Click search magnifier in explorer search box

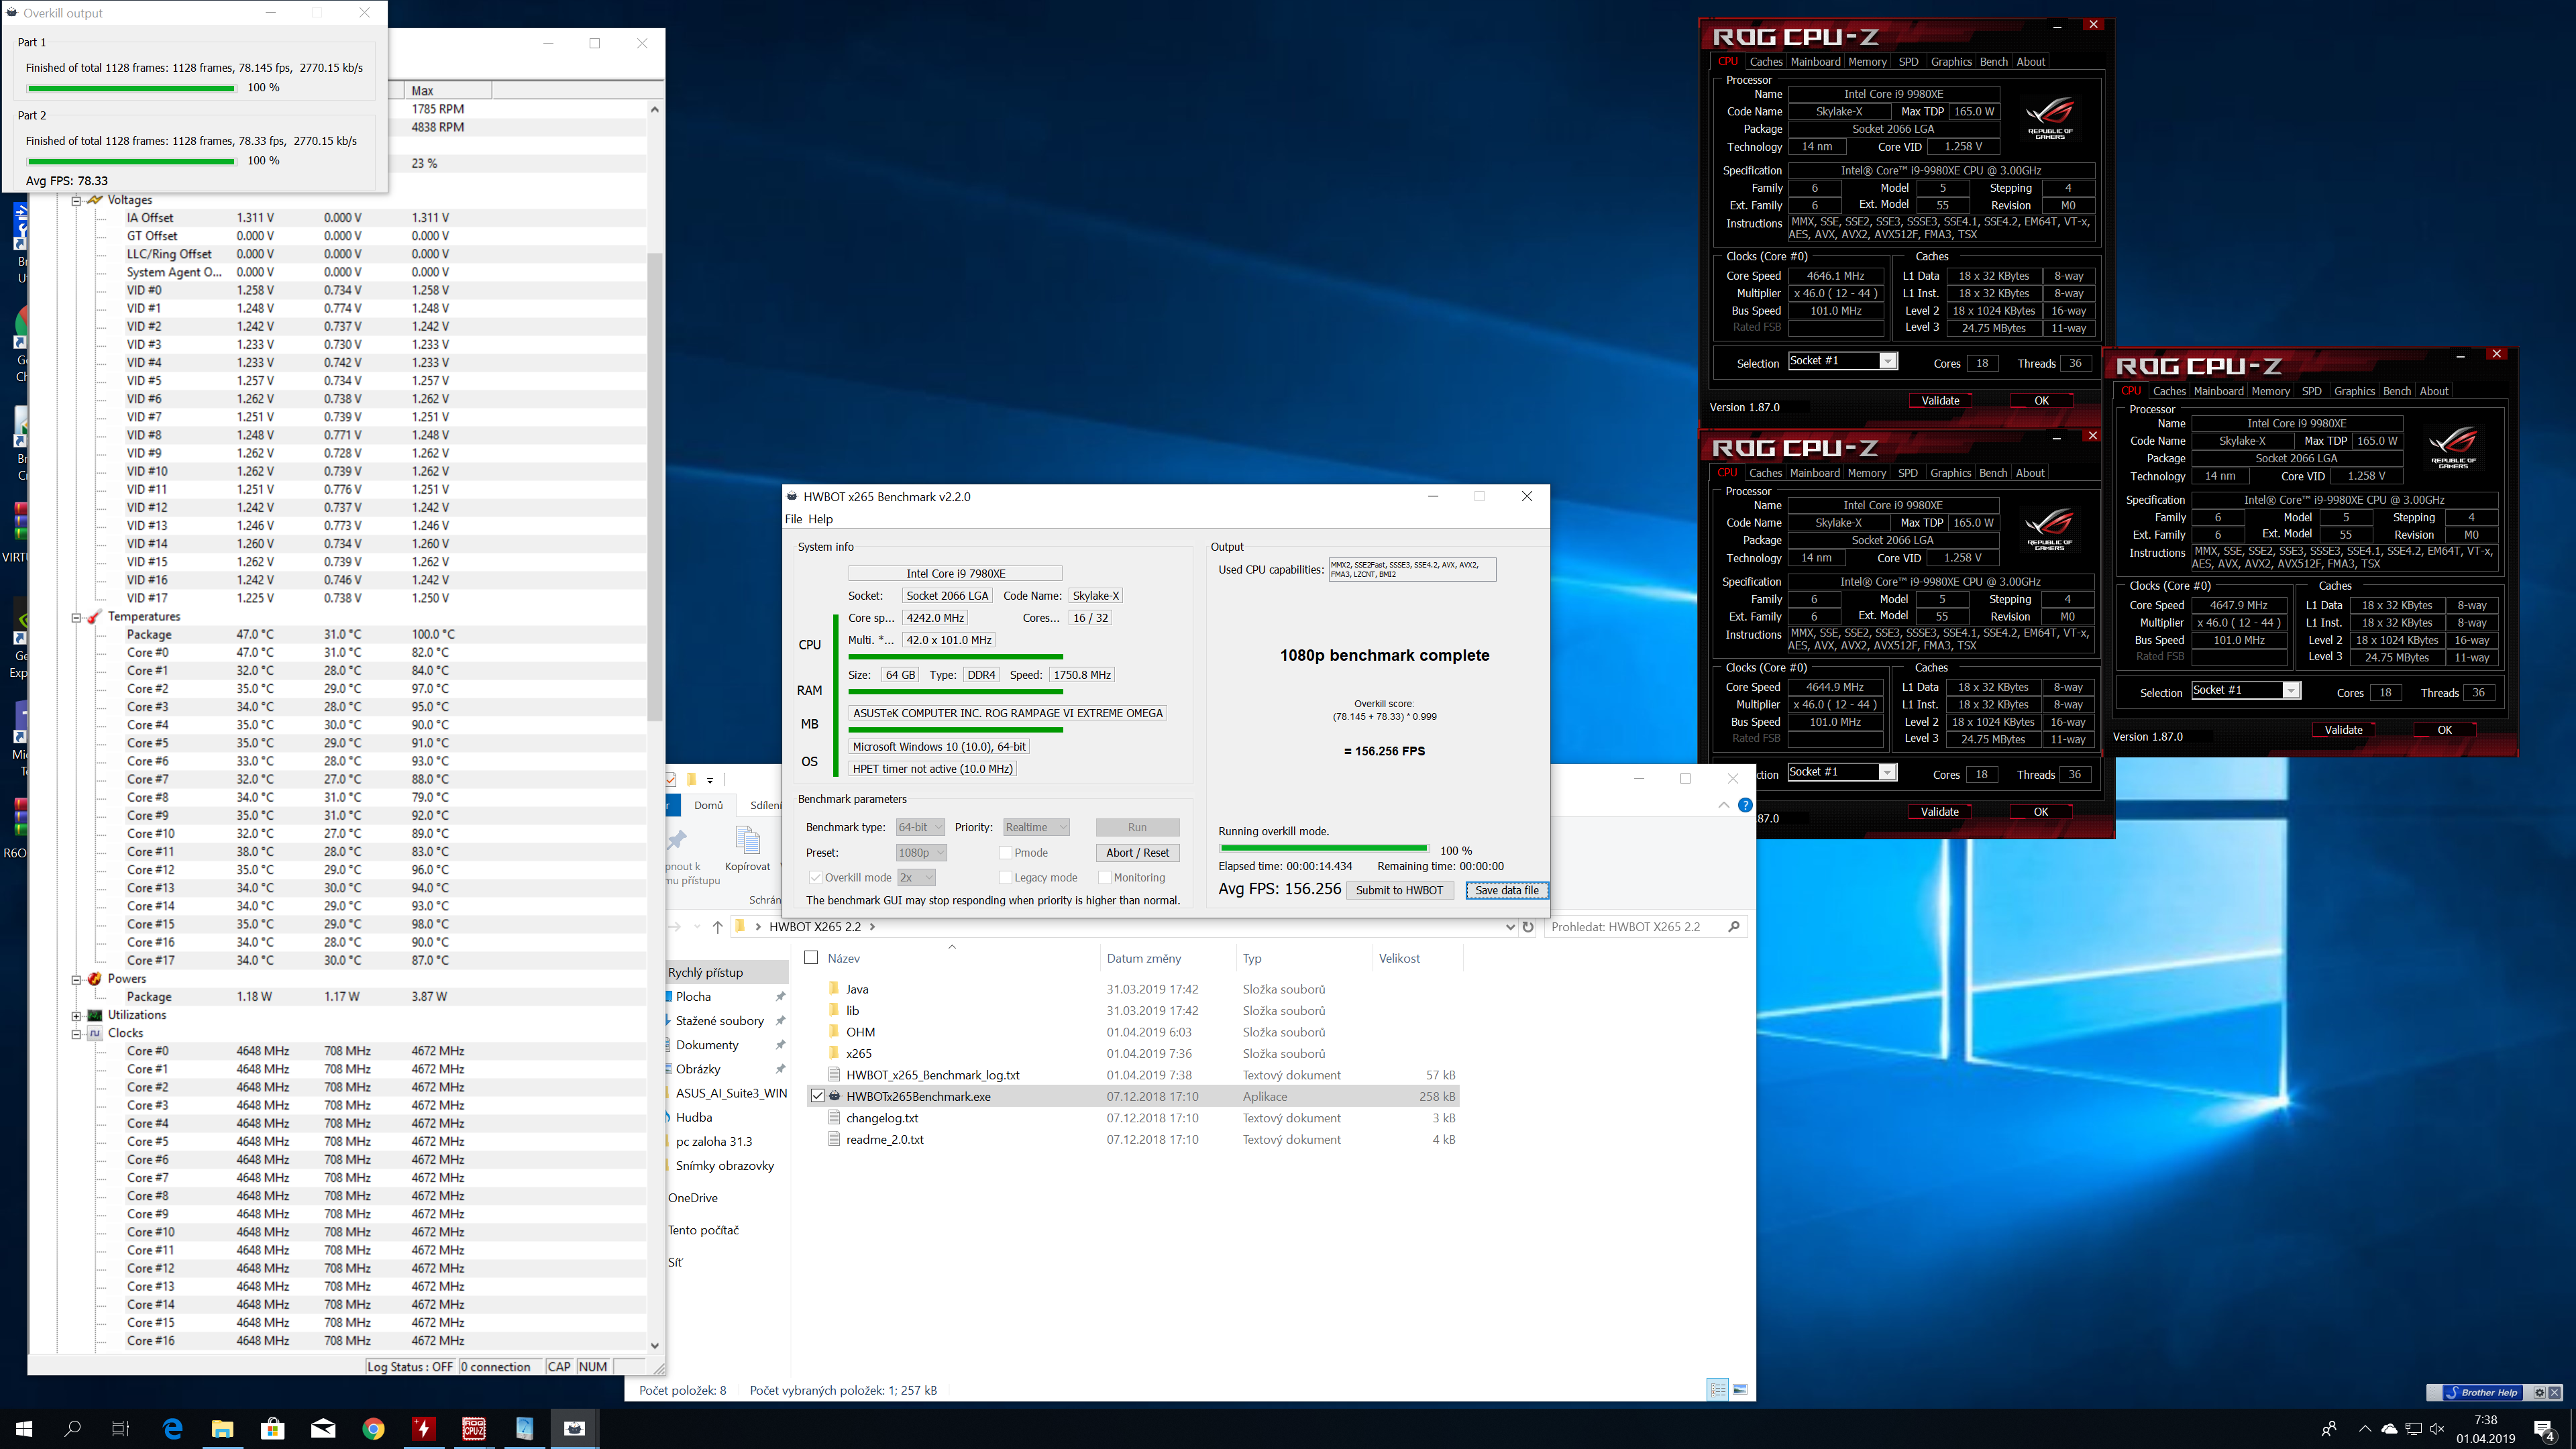pos(1734,926)
